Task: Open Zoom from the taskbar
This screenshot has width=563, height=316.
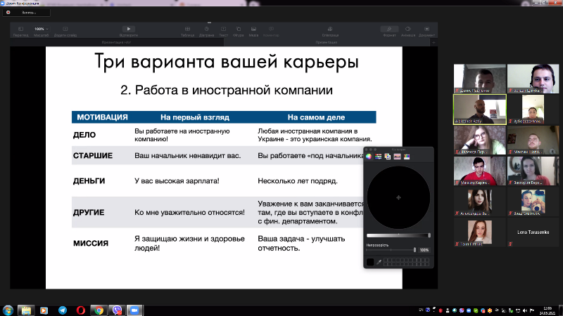Action: coord(134,310)
